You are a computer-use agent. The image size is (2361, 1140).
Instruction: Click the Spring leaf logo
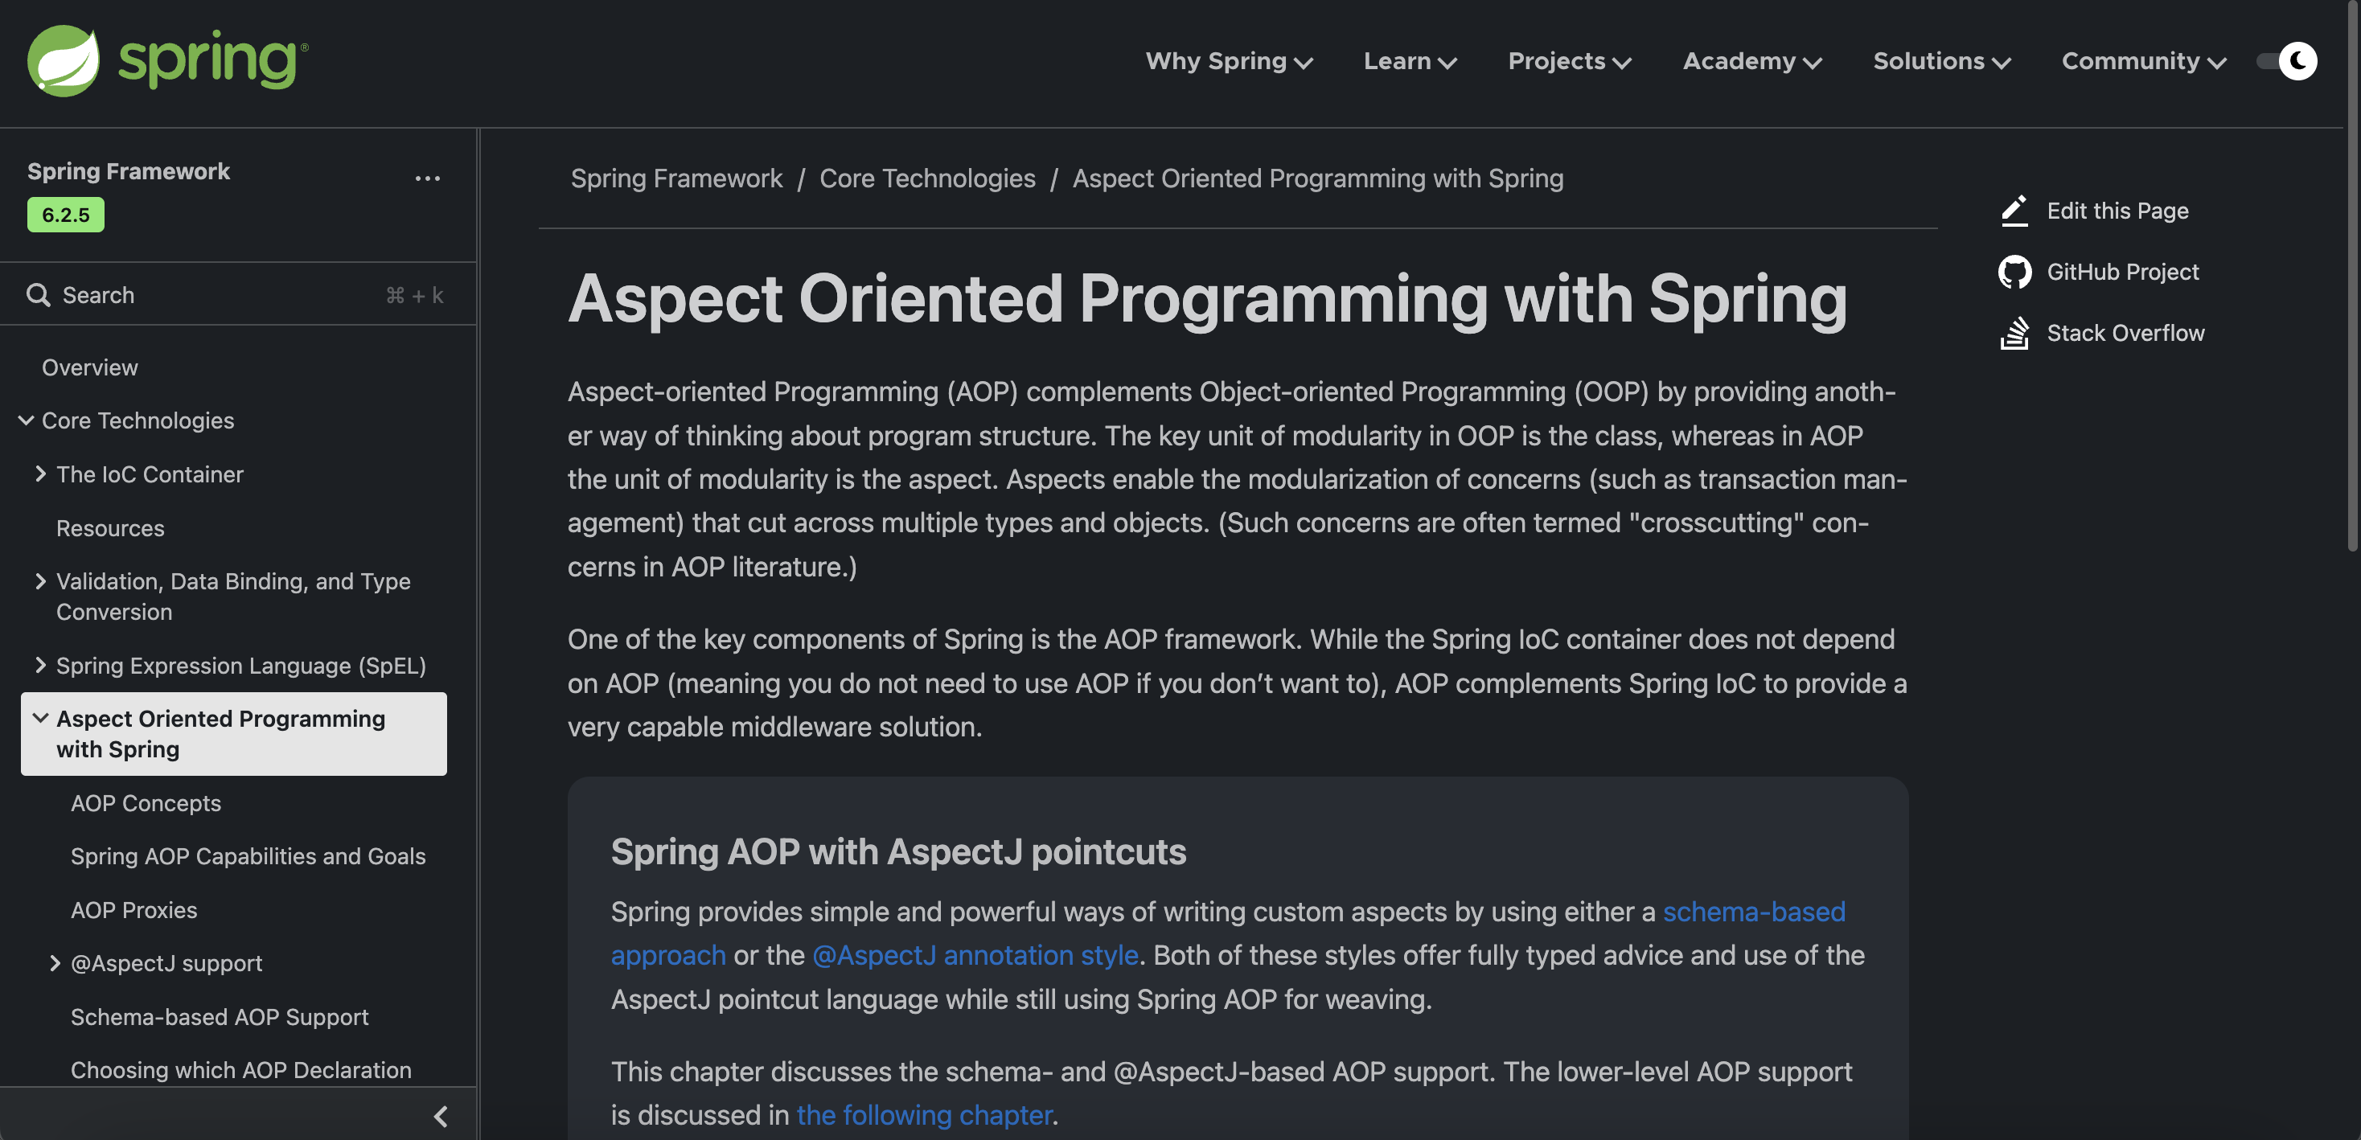pyautogui.click(x=64, y=60)
